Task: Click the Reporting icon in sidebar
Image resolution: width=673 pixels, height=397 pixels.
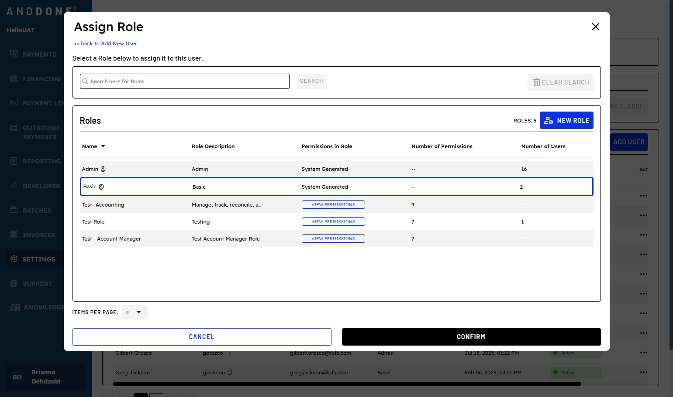Action: click(x=14, y=161)
